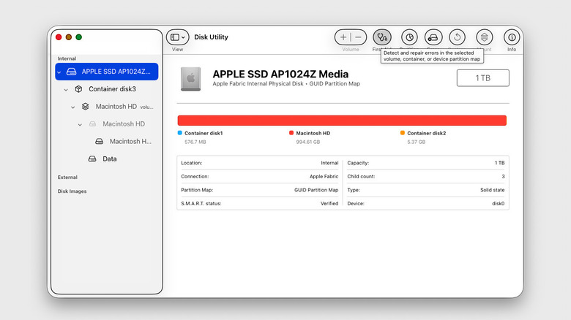Click the Disk Images sidebar header
The image size is (571, 320).
(x=72, y=191)
